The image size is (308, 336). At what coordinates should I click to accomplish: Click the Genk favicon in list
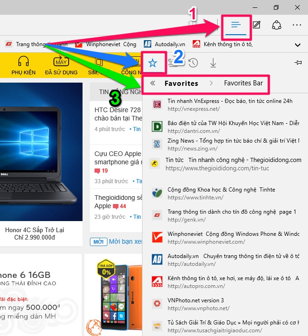[157, 215]
